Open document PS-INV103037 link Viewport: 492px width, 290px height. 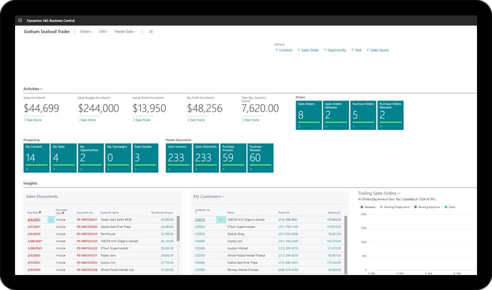coord(87,219)
